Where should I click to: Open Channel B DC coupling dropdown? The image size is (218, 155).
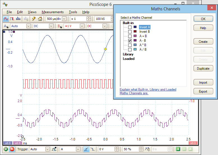[105, 26]
